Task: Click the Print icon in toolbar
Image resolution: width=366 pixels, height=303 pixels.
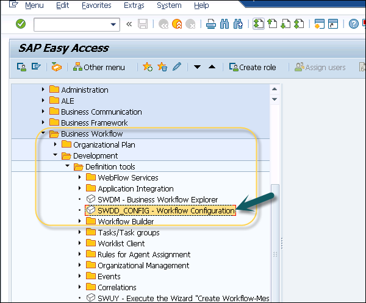Action: click(x=210, y=24)
